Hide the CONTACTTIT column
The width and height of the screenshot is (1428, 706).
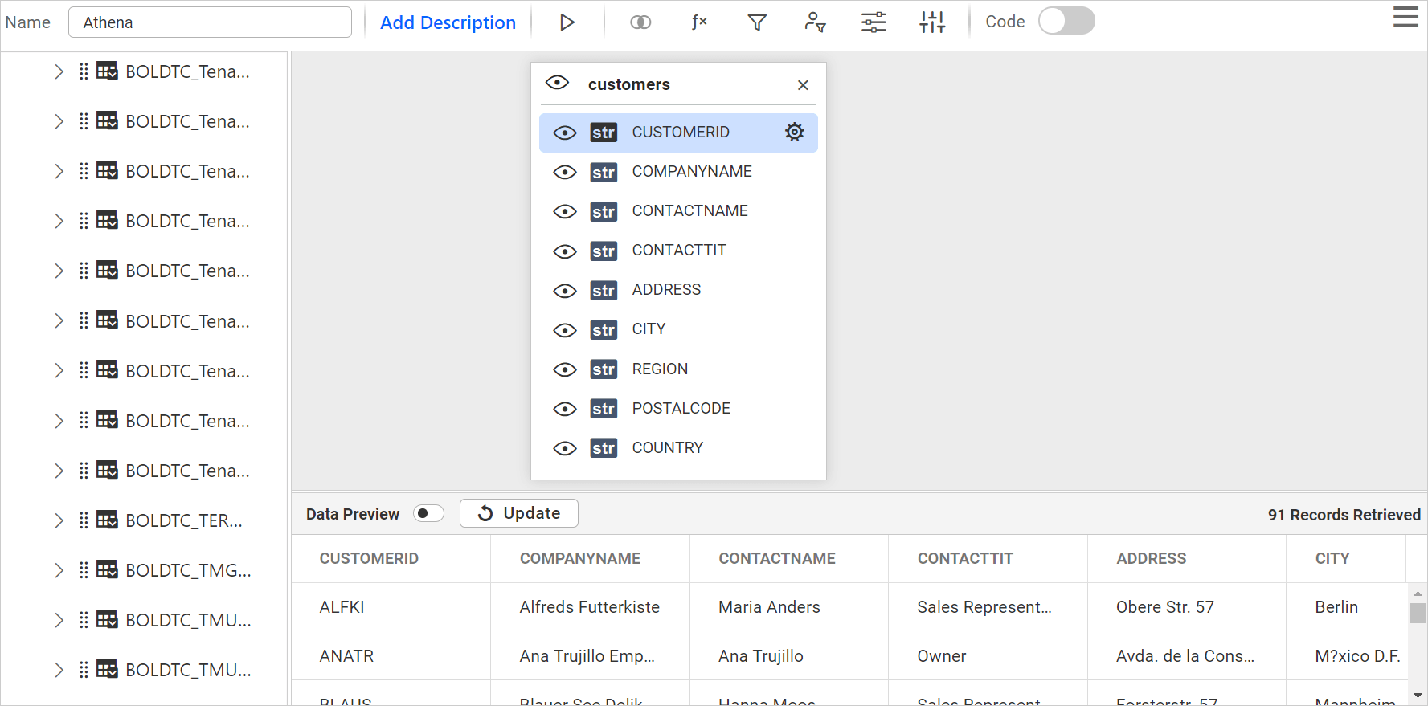tap(565, 251)
